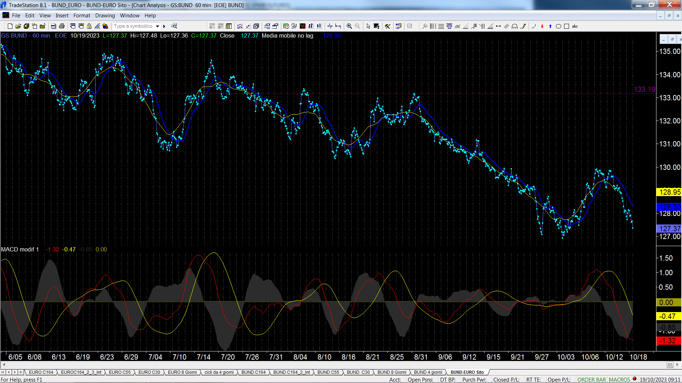The image size is (682, 383).
Task: Select the horizontal lines drawing tool
Action: coord(441,26)
